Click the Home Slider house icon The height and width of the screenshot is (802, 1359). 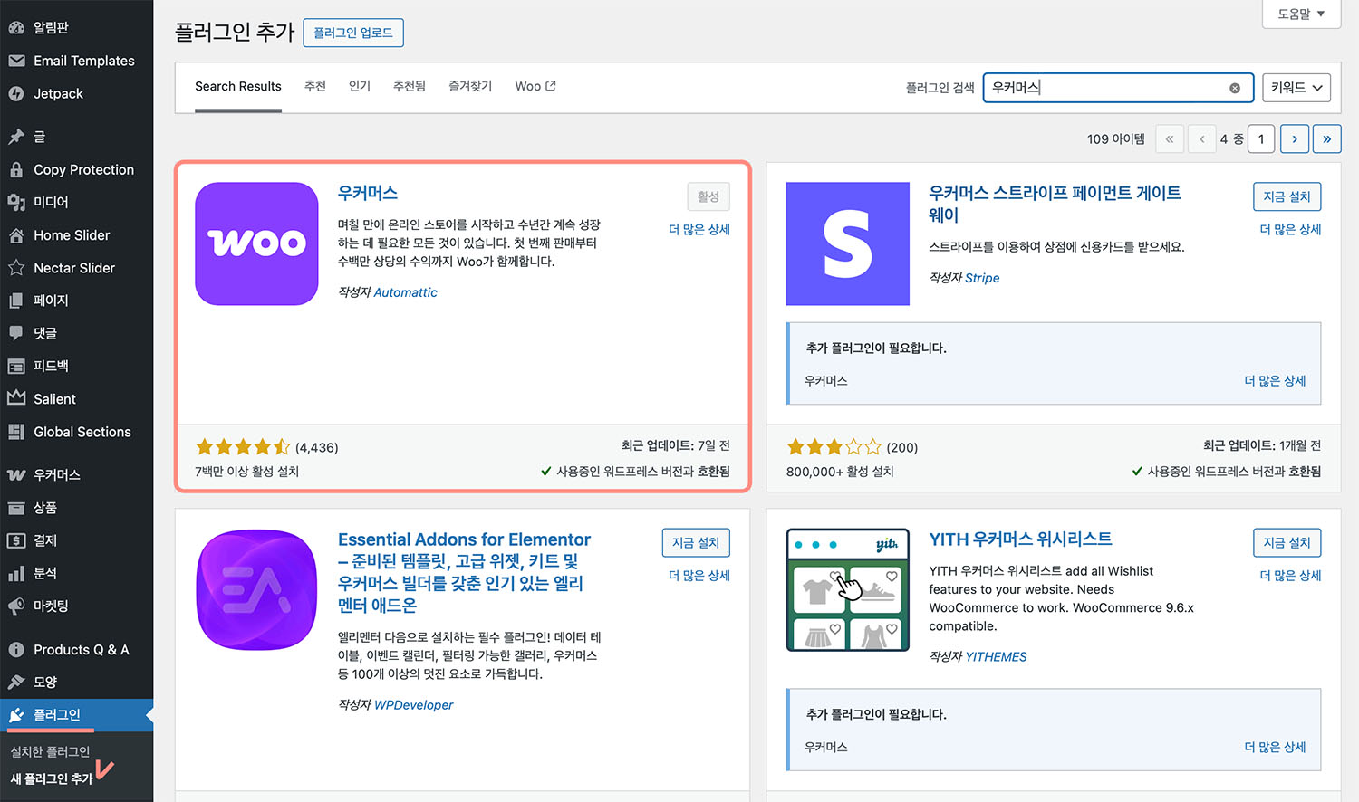[16, 235]
